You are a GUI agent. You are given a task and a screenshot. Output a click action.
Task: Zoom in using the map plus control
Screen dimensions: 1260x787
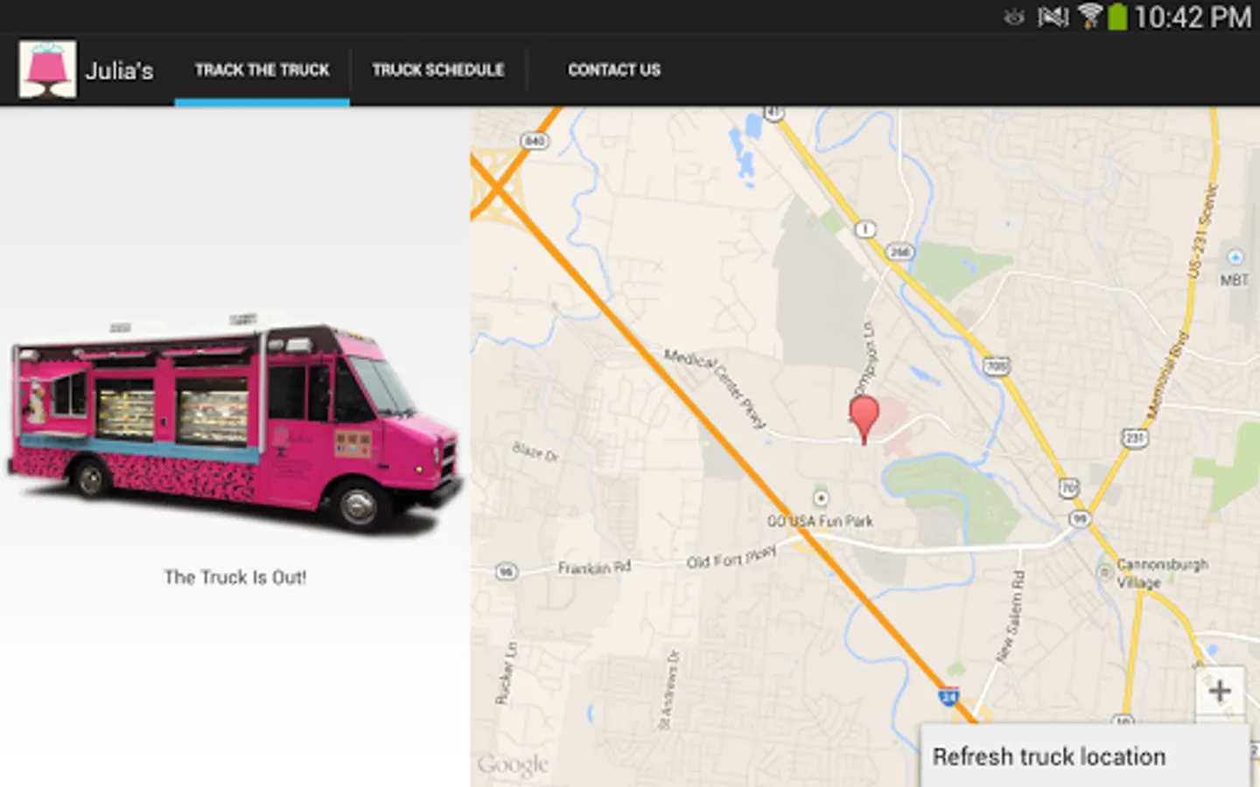coord(1220,690)
